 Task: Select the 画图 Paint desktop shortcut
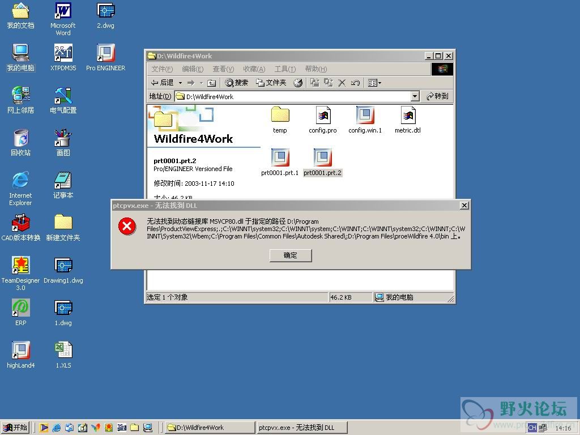click(x=63, y=142)
